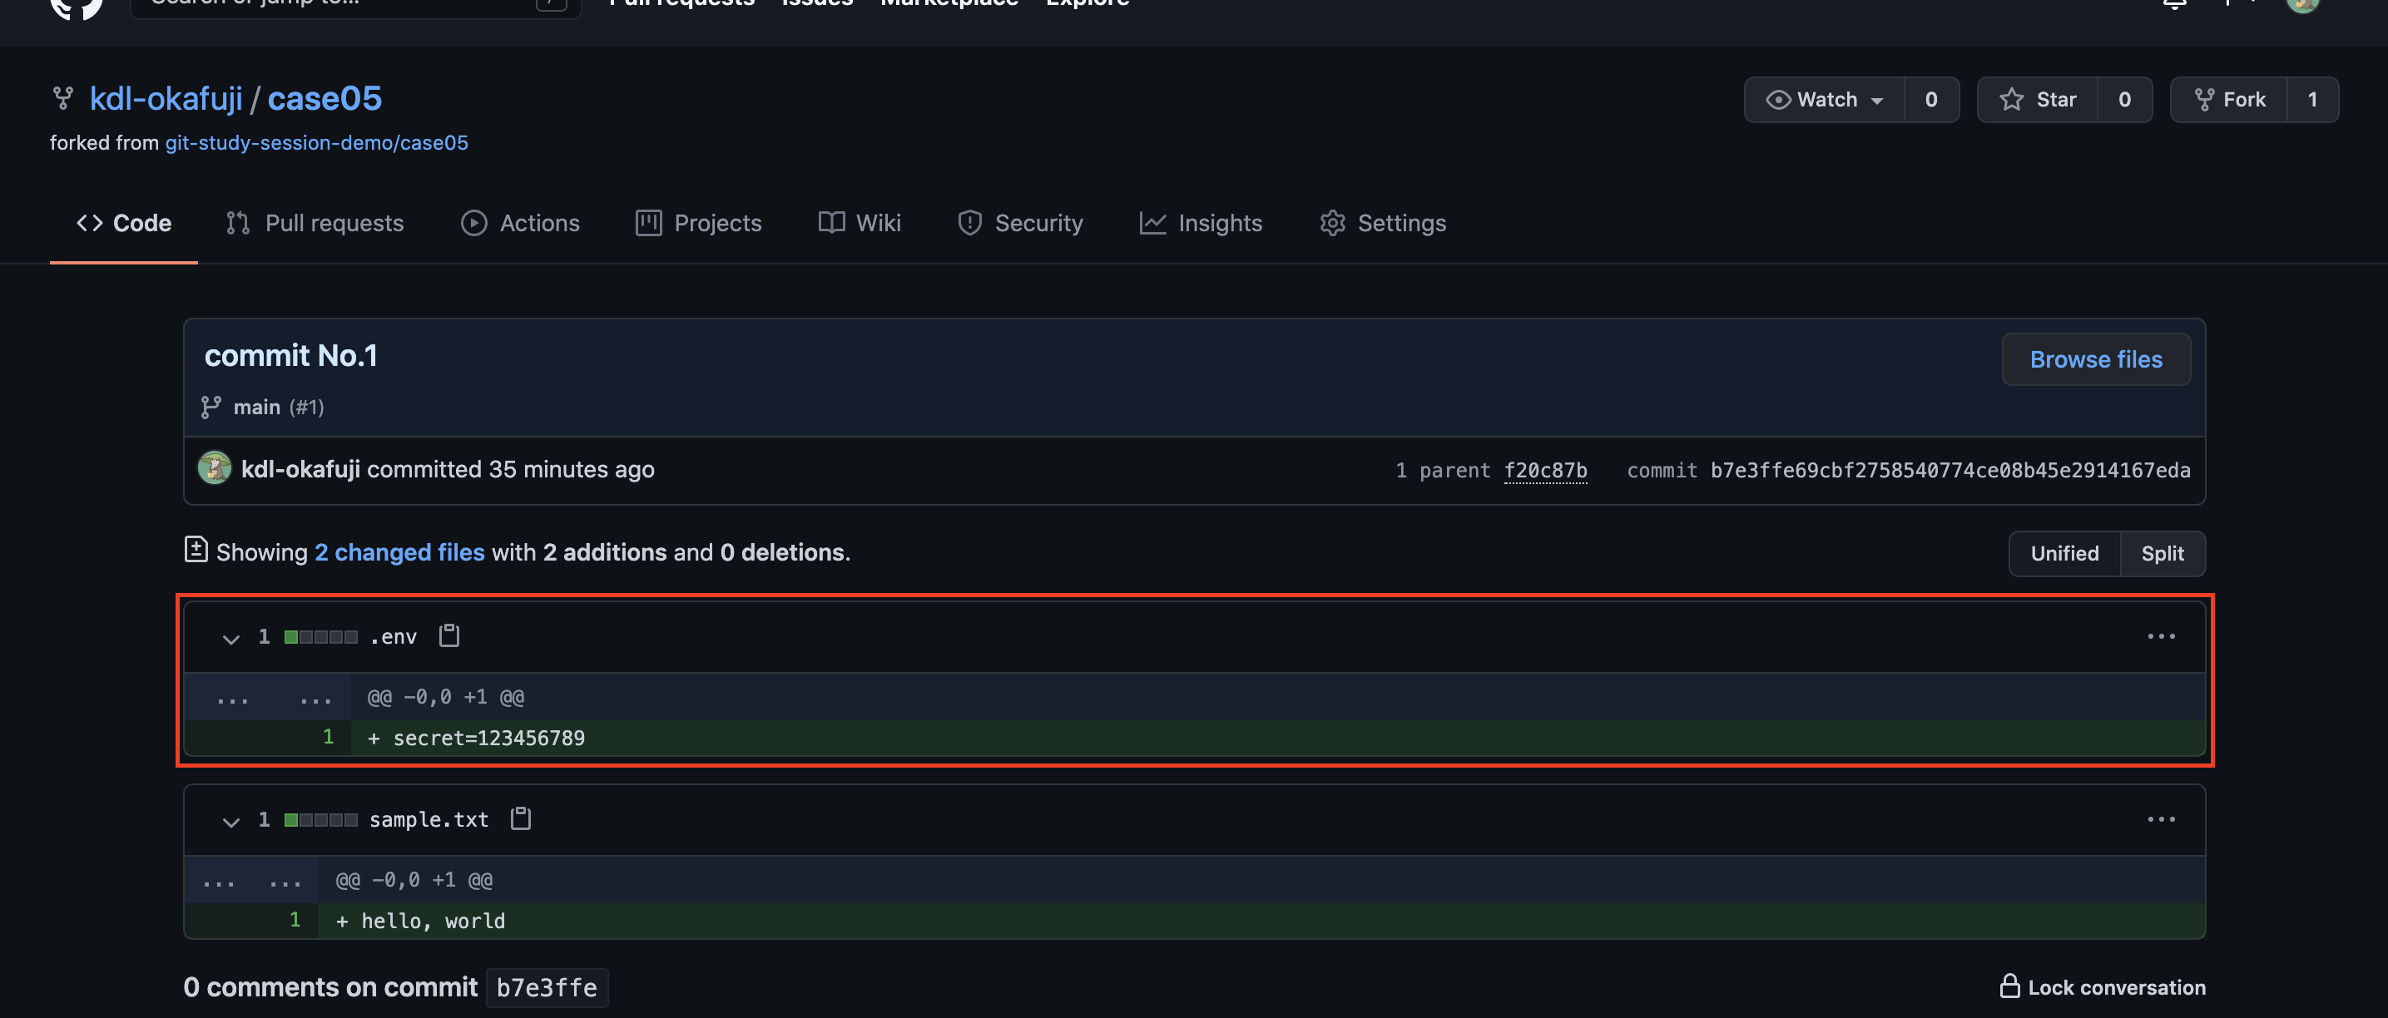The width and height of the screenshot is (2388, 1018).
Task: Open the Watch dropdown
Action: click(1822, 99)
